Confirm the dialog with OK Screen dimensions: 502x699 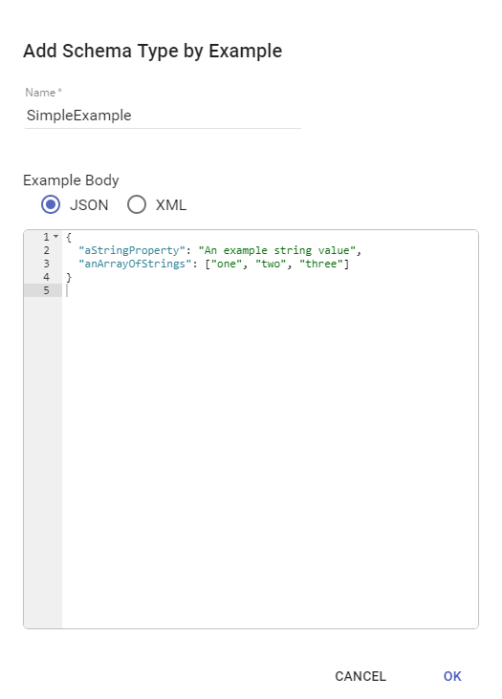452,676
